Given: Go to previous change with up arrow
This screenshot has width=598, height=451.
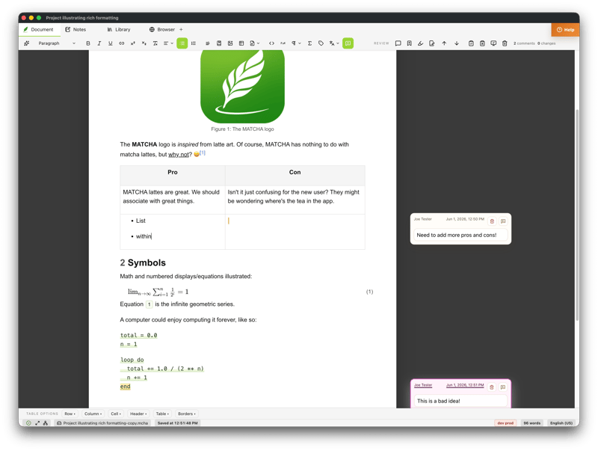Looking at the screenshot, I should (x=444, y=43).
